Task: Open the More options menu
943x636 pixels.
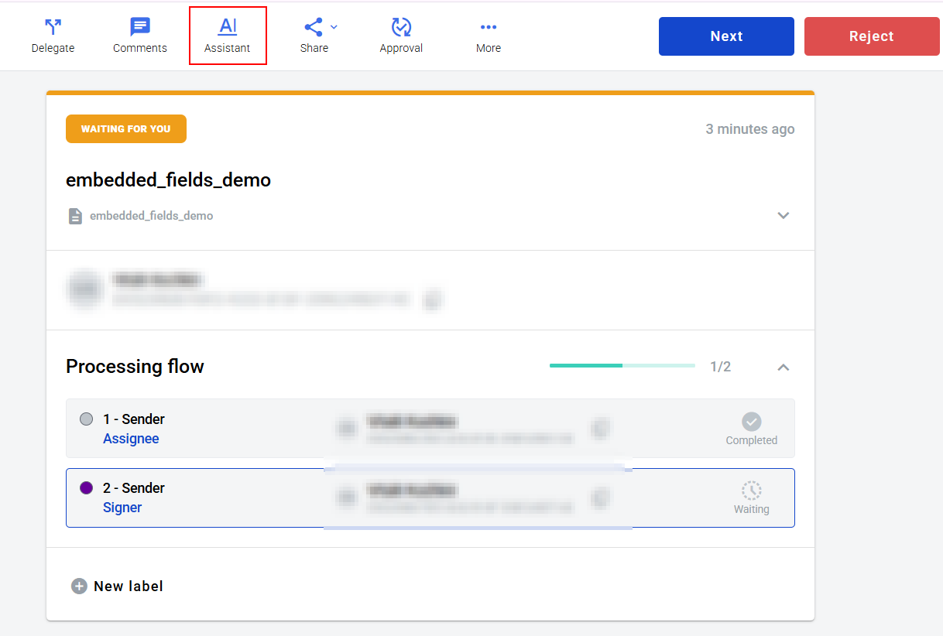Action: point(488,28)
